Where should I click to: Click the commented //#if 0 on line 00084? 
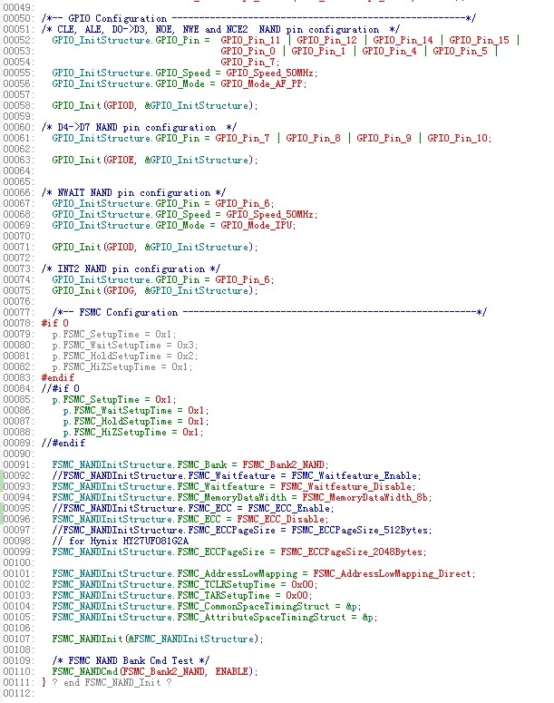(61, 388)
